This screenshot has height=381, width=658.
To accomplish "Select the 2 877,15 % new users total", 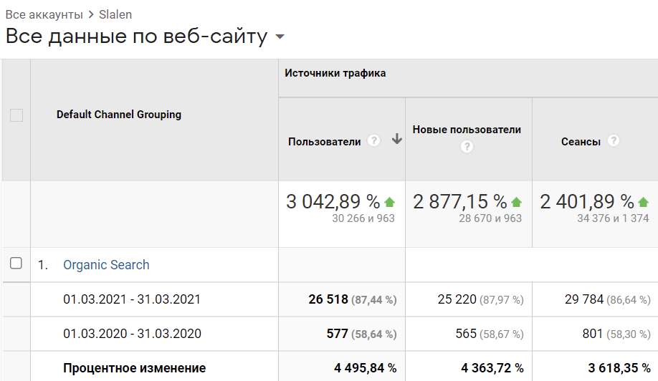I will pos(460,202).
